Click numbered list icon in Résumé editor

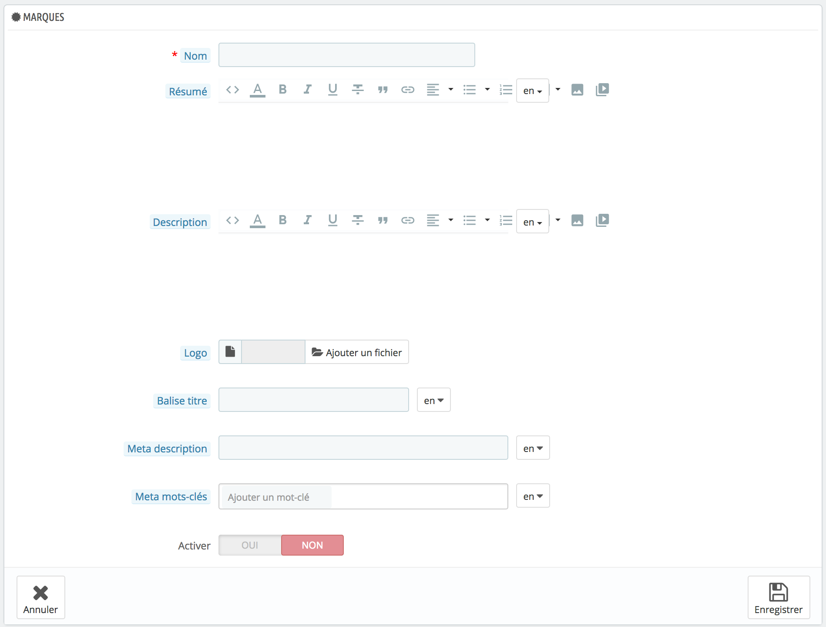click(x=506, y=90)
